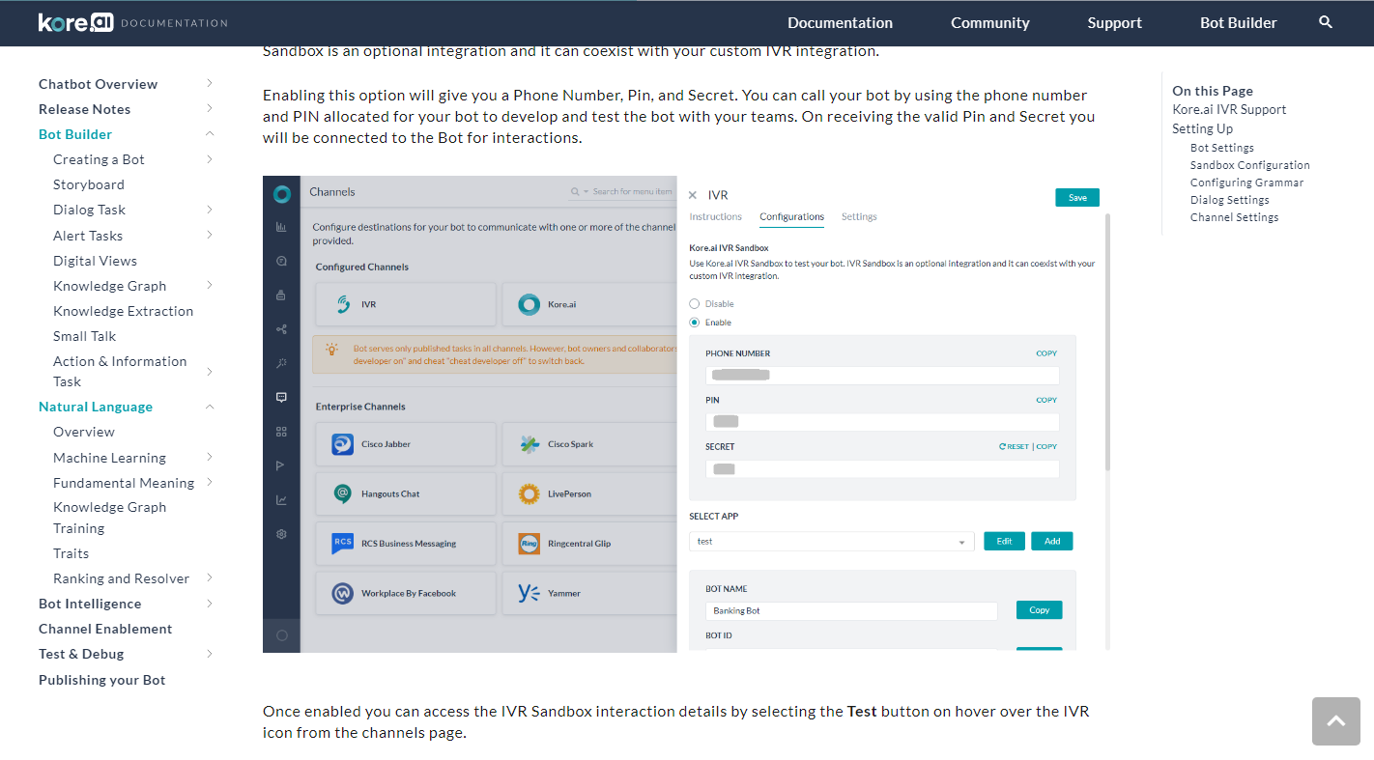Jump to Sandbox Configuration section
The width and height of the screenshot is (1374, 760).
pos(1250,165)
